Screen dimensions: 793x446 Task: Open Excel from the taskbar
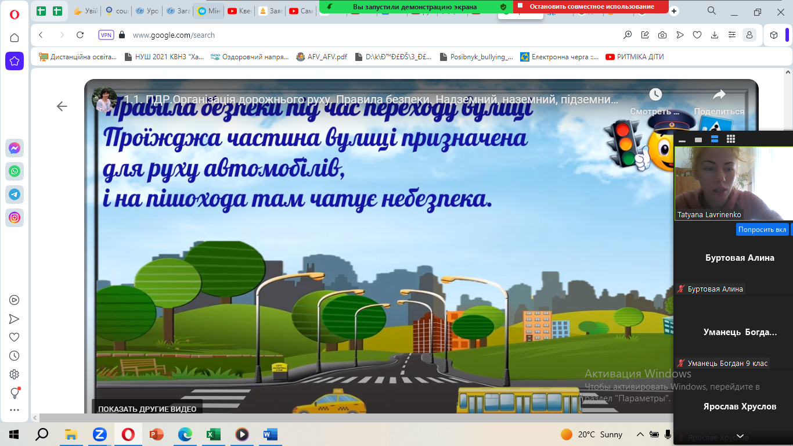point(214,434)
